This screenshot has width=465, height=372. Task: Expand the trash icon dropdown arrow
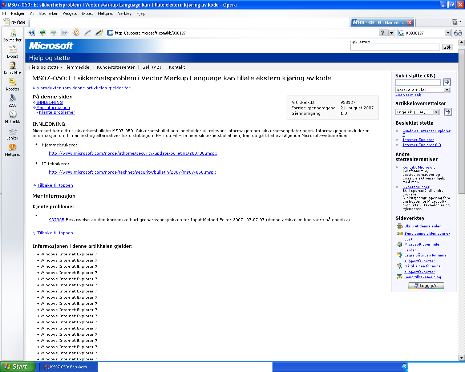coord(461,22)
